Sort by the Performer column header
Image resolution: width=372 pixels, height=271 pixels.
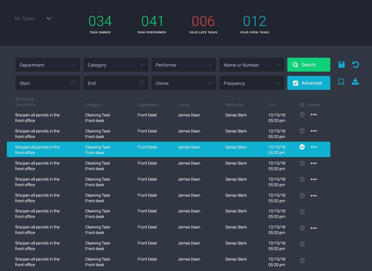[235, 105]
